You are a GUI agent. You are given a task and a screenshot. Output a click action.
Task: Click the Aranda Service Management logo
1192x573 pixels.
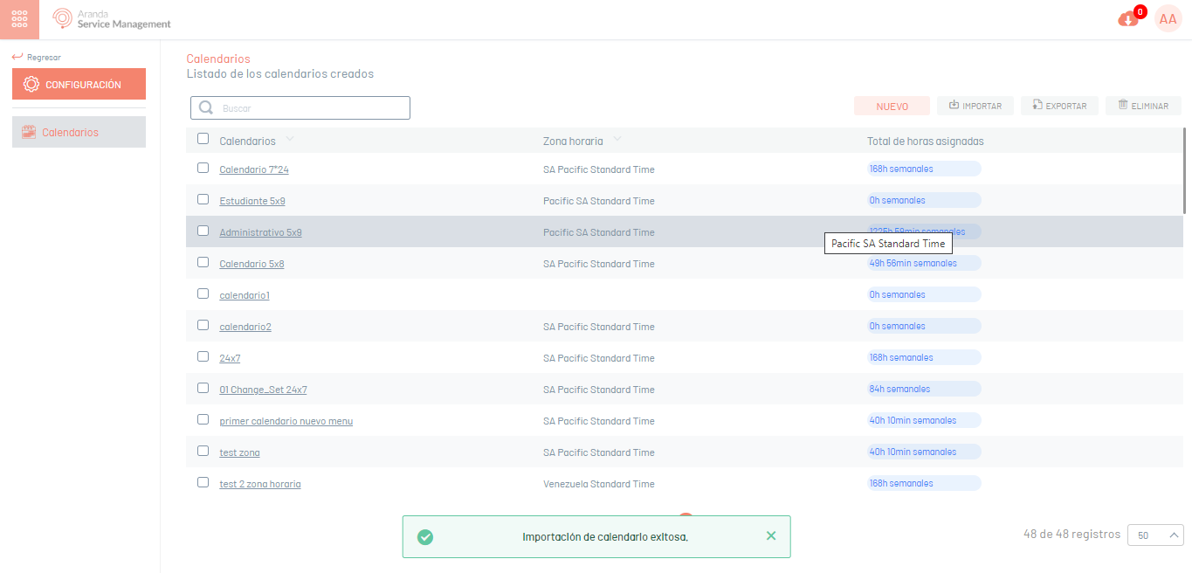[112, 19]
